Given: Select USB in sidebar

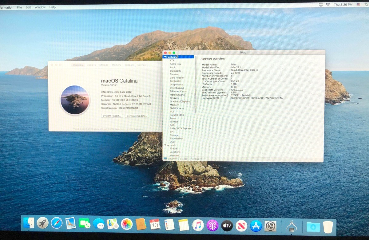Looking at the screenshot, I should coord(172,142).
